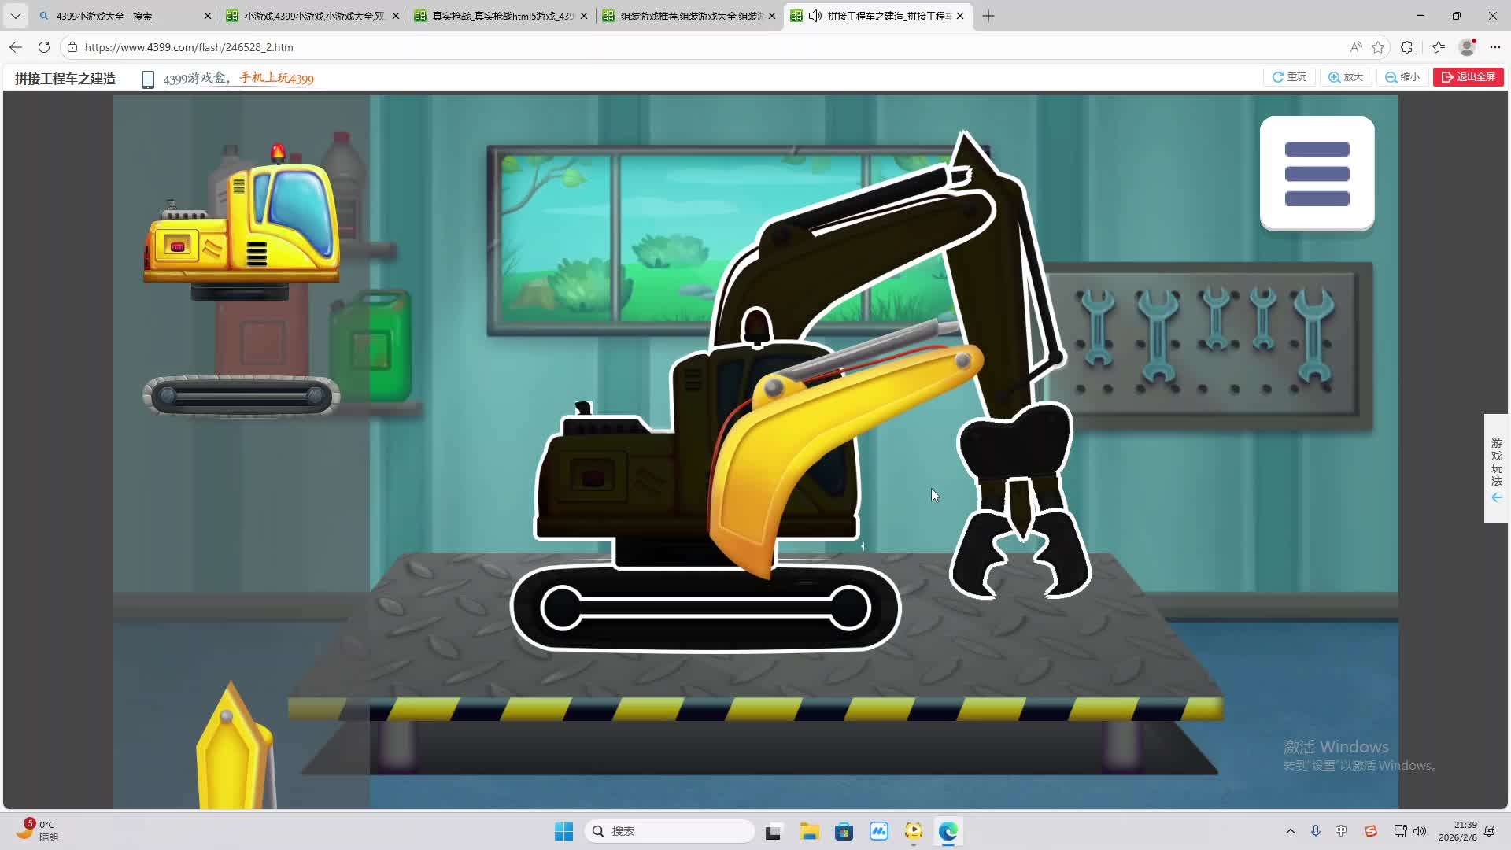Switch to 真实枪战 browser tab
Viewport: 1511px width, 850px height.
pos(502,16)
